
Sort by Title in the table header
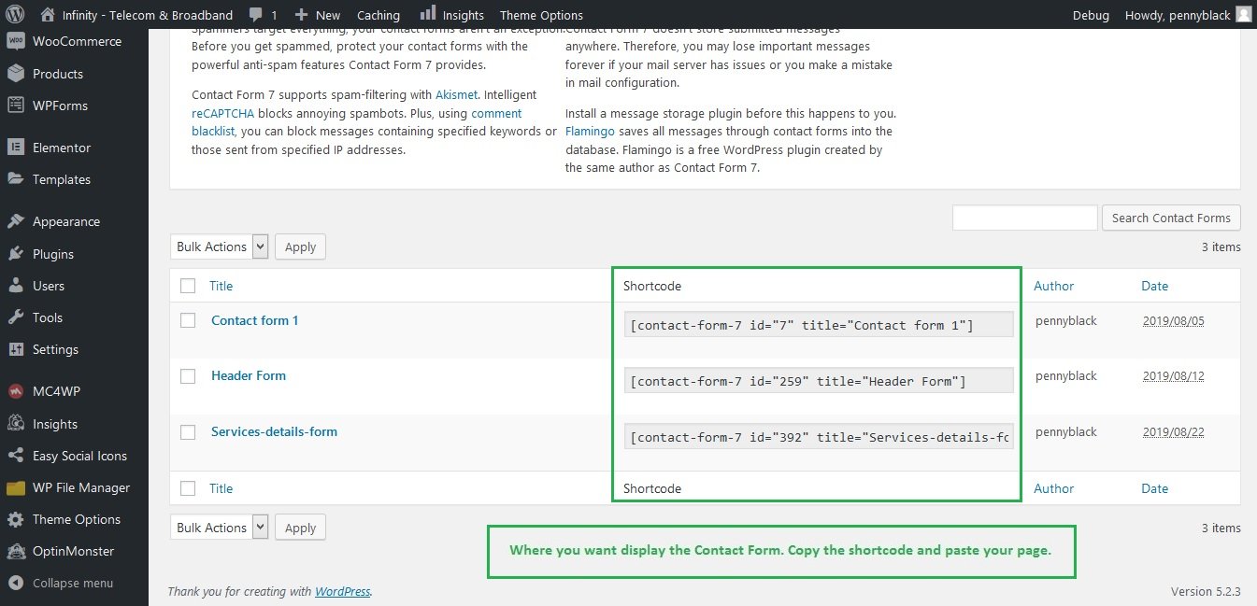tap(221, 286)
